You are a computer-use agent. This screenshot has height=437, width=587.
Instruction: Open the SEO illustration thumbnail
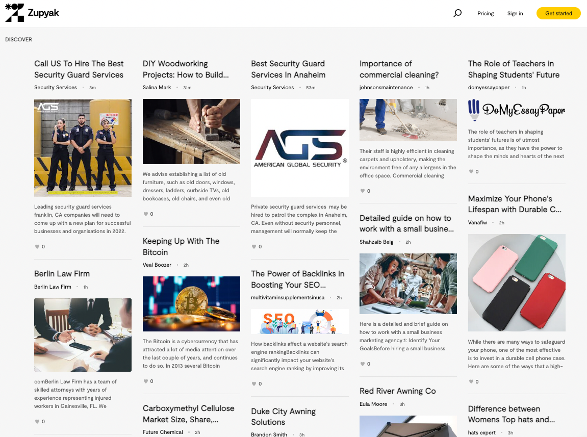point(300,321)
